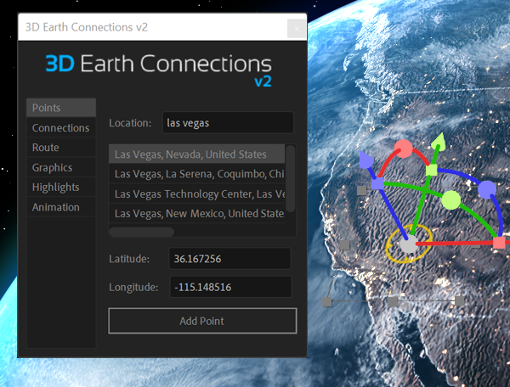Viewport: 510px width, 387px height.
Task: Select Las Vegas, New Mexico result
Action: pyautogui.click(x=197, y=214)
